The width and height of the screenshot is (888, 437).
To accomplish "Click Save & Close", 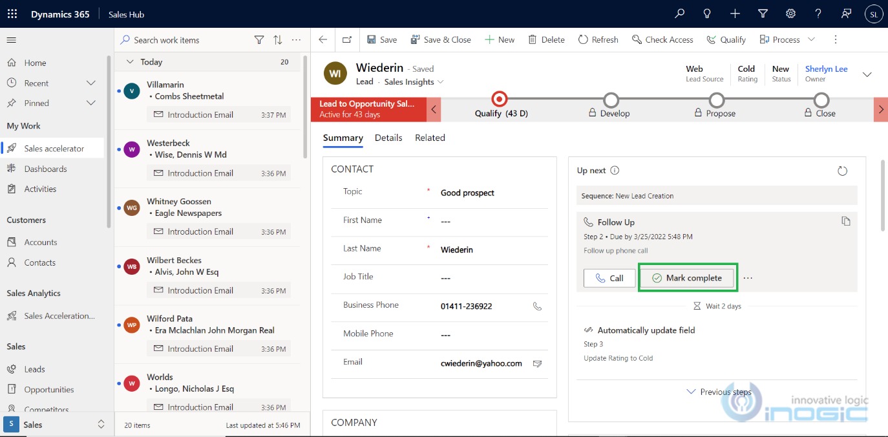I will (441, 39).
